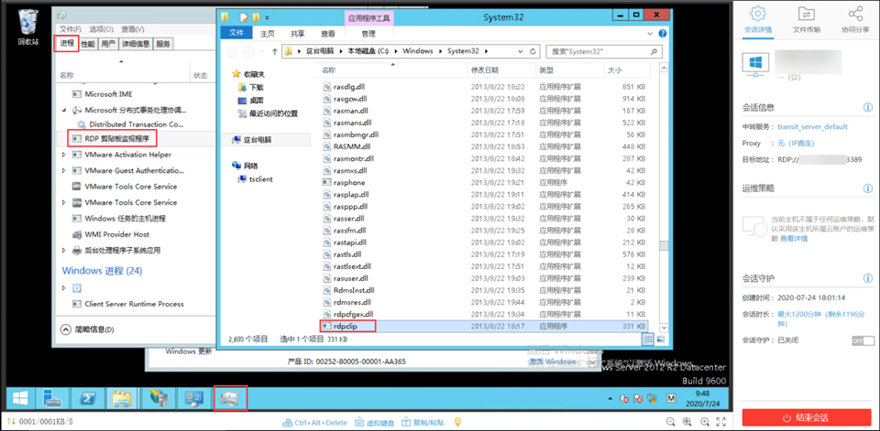Open quick access toolbar customize dropdown

[x=267, y=16]
